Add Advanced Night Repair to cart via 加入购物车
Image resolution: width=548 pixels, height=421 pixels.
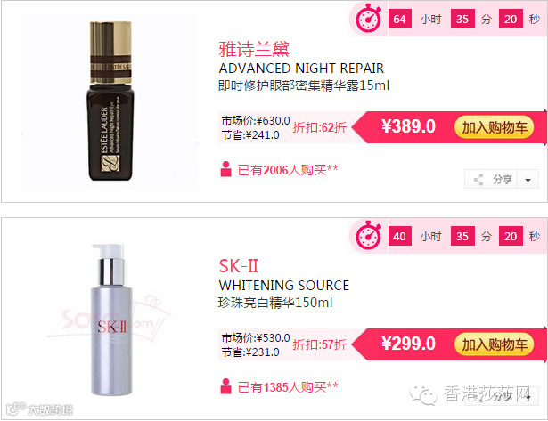494,127
